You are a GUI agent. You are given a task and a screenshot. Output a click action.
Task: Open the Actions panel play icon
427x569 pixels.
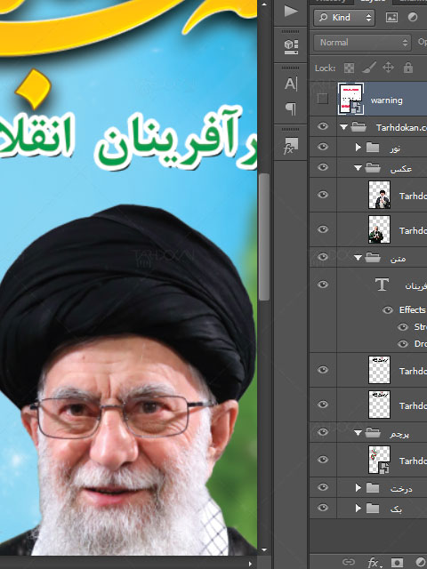[291, 11]
